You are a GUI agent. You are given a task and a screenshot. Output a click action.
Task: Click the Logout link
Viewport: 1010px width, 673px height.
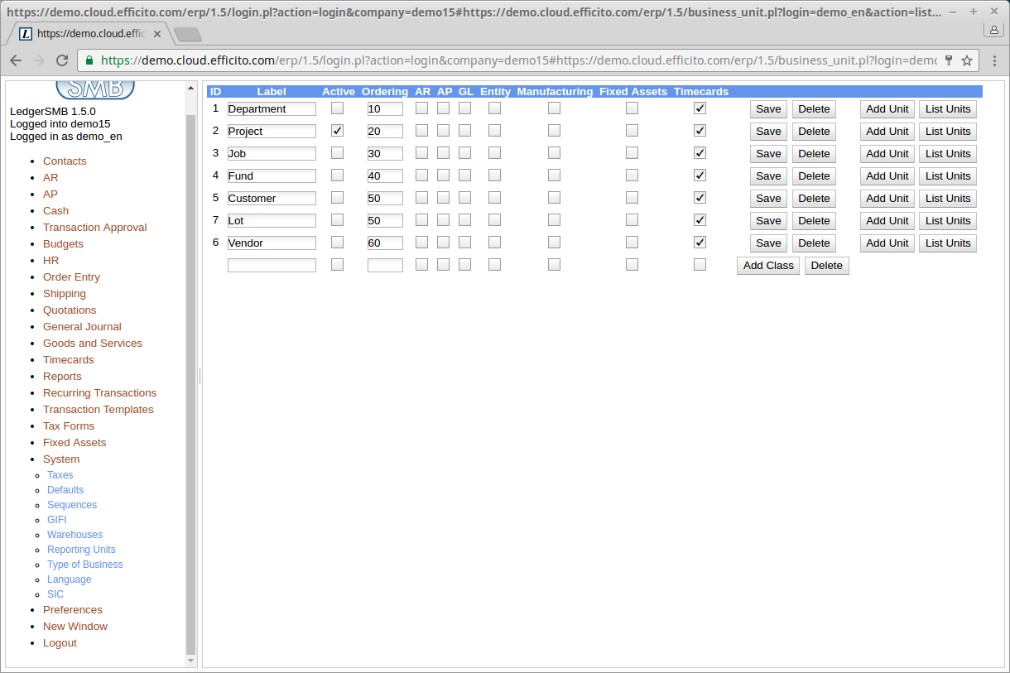tap(60, 642)
